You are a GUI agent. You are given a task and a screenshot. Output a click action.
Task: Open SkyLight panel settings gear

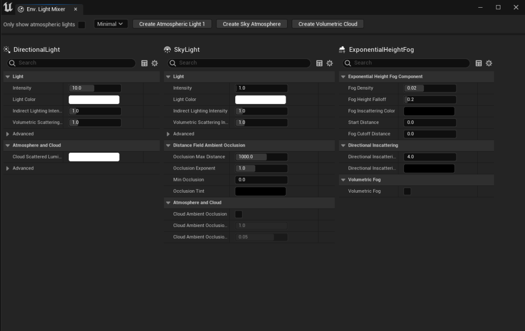coord(330,63)
